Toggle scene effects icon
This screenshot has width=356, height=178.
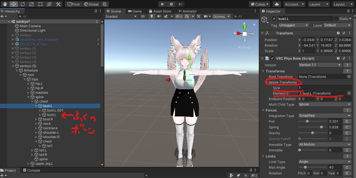click(x=166, y=16)
